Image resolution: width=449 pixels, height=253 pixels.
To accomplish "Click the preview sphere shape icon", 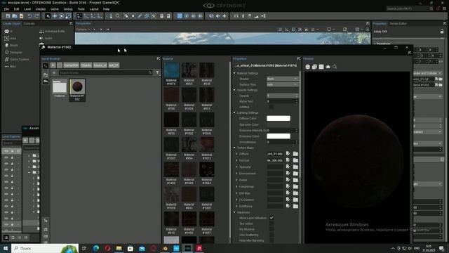I will (307, 67).
